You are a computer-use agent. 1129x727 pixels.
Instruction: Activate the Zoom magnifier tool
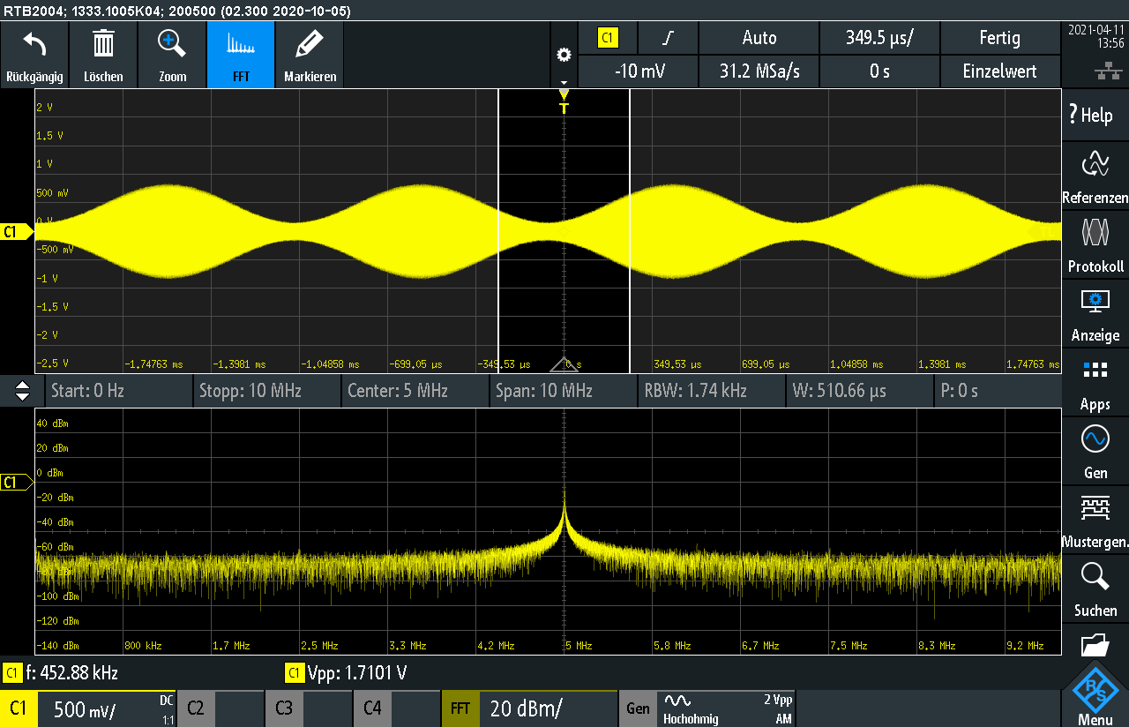tap(172, 55)
